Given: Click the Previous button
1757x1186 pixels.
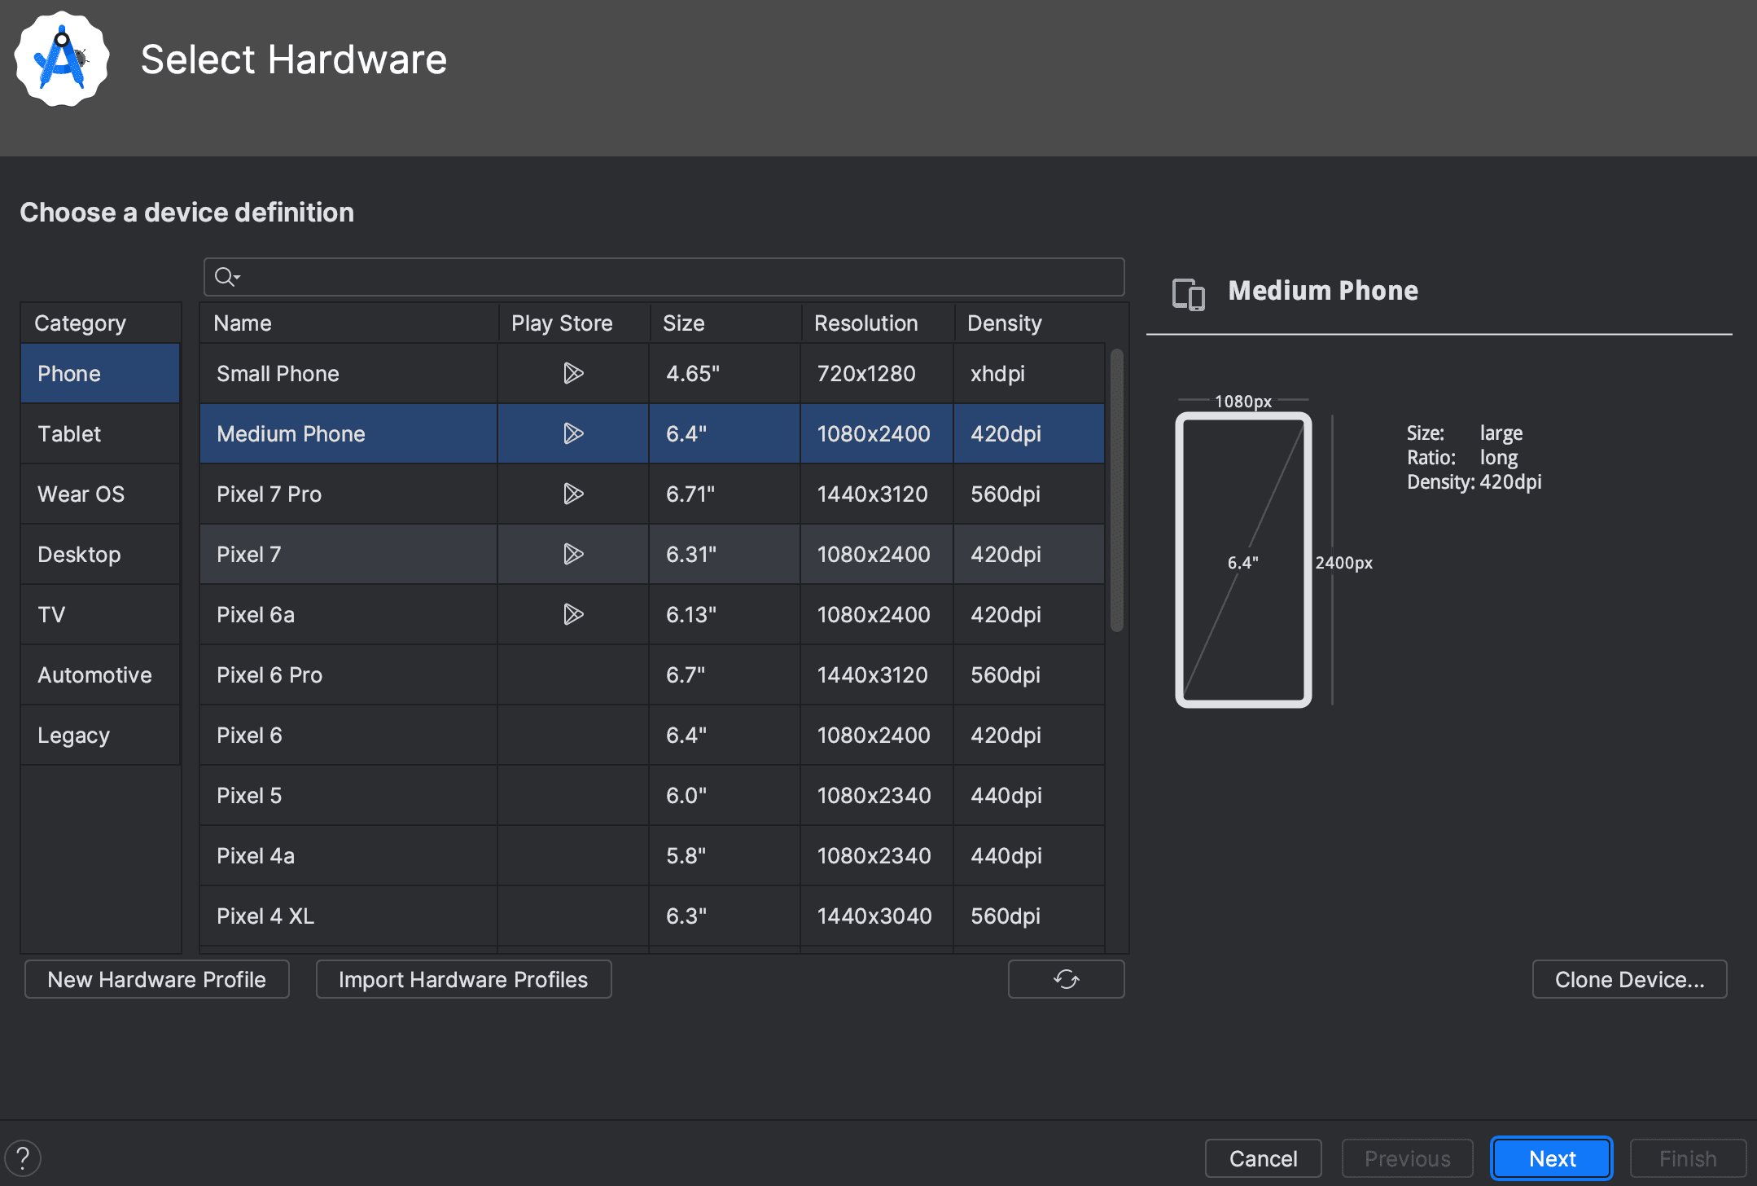Looking at the screenshot, I should [x=1408, y=1158].
